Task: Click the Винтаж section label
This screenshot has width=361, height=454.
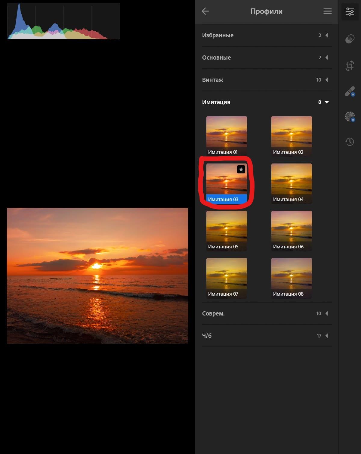Action: [x=213, y=80]
